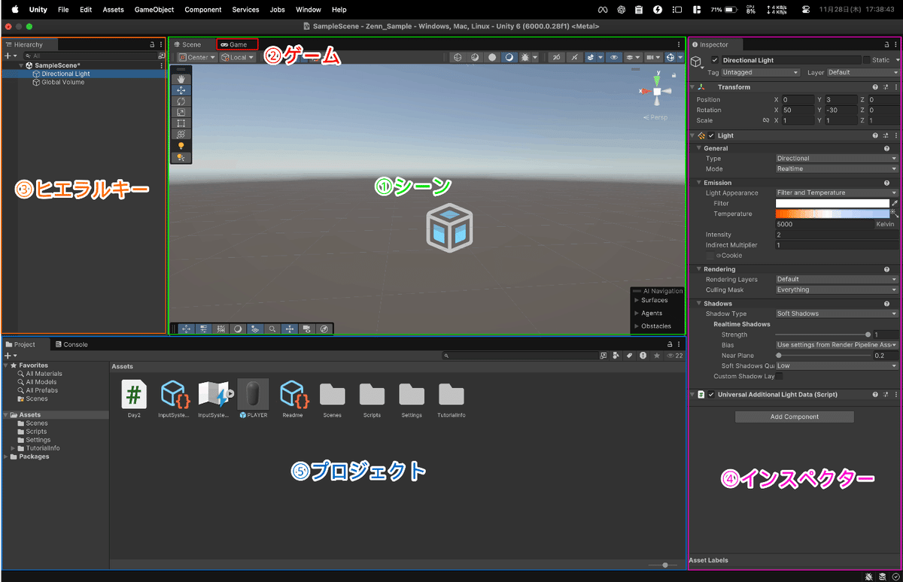Select the Scale tool
This screenshot has width=903, height=582.
pos(181,112)
